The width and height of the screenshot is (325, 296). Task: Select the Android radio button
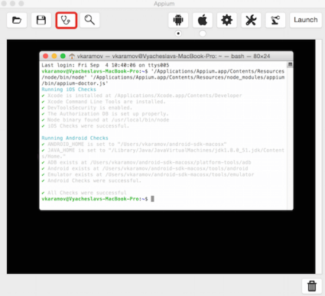[x=178, y=34]
